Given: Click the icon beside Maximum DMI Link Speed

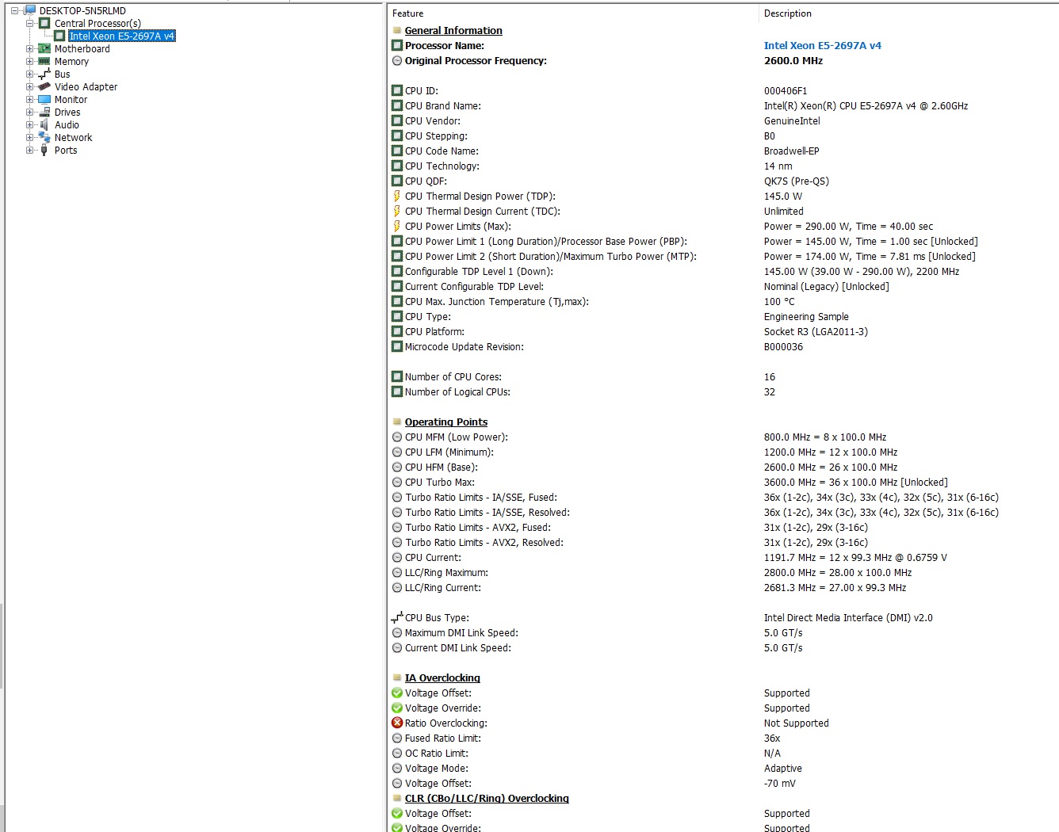Looking at the screenshot, I should pyautogui.click(x=397, y=633).
